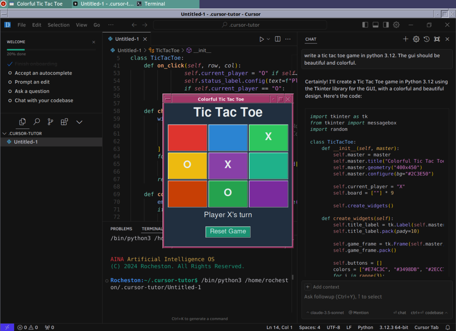Click the Add context button
Screen dimensions: 456x331
(x=323, y=287)
